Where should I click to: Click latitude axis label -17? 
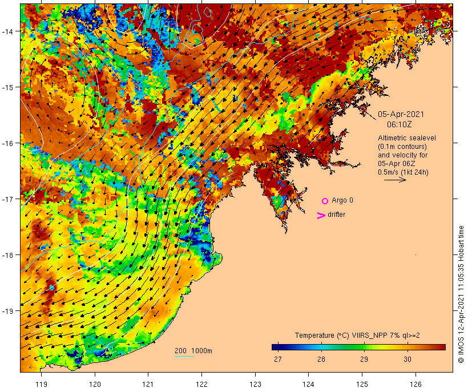(x=7, y=199)
